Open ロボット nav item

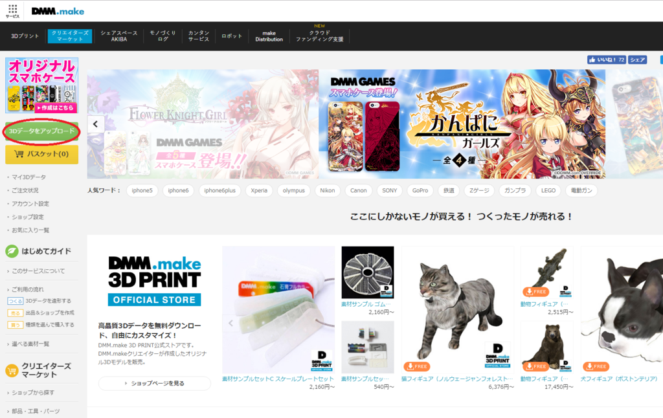point(232,36)
